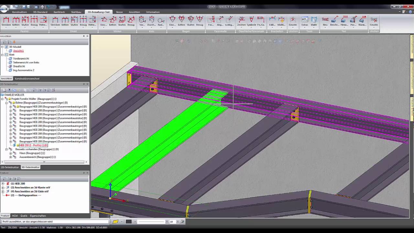The height and width of the screenshot is (233, 414).
Task: Select Bezug tool in Direkt group
Action: pyautogui.click(x=83, y=21)
